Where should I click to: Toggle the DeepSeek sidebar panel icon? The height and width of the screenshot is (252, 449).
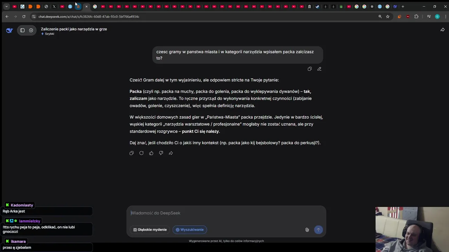click(22, 30)
